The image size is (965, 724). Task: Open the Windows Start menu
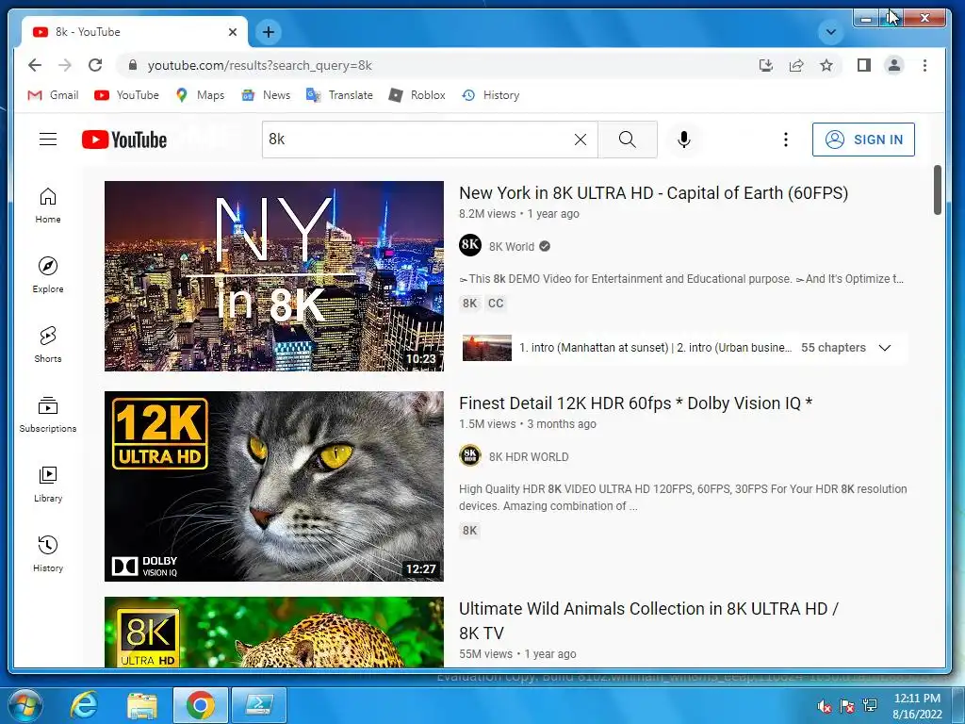coord(24,705)
